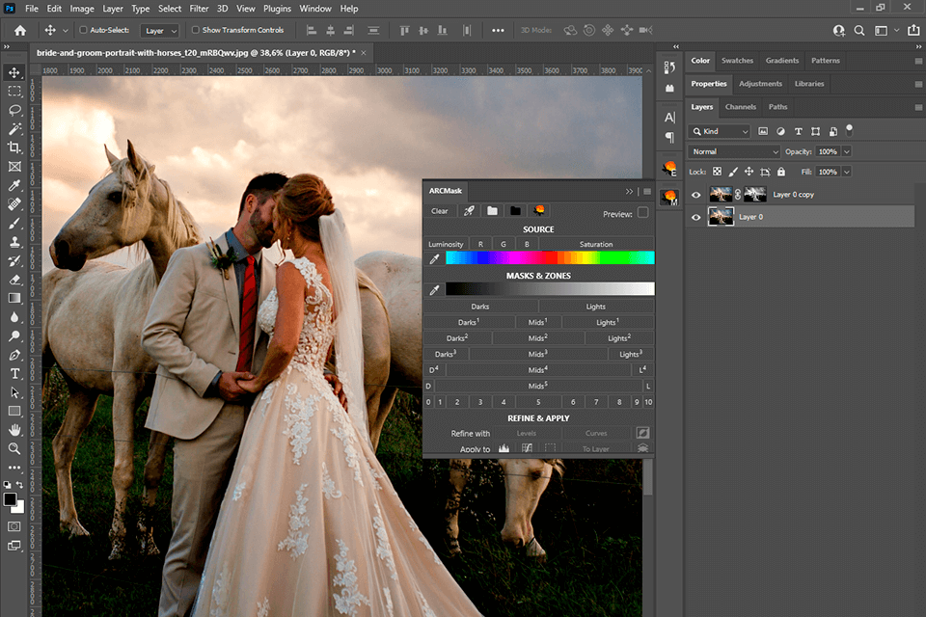Click the Home icon in options bar
The height and width of the screenshot is (617, 926).
point(19,30)
